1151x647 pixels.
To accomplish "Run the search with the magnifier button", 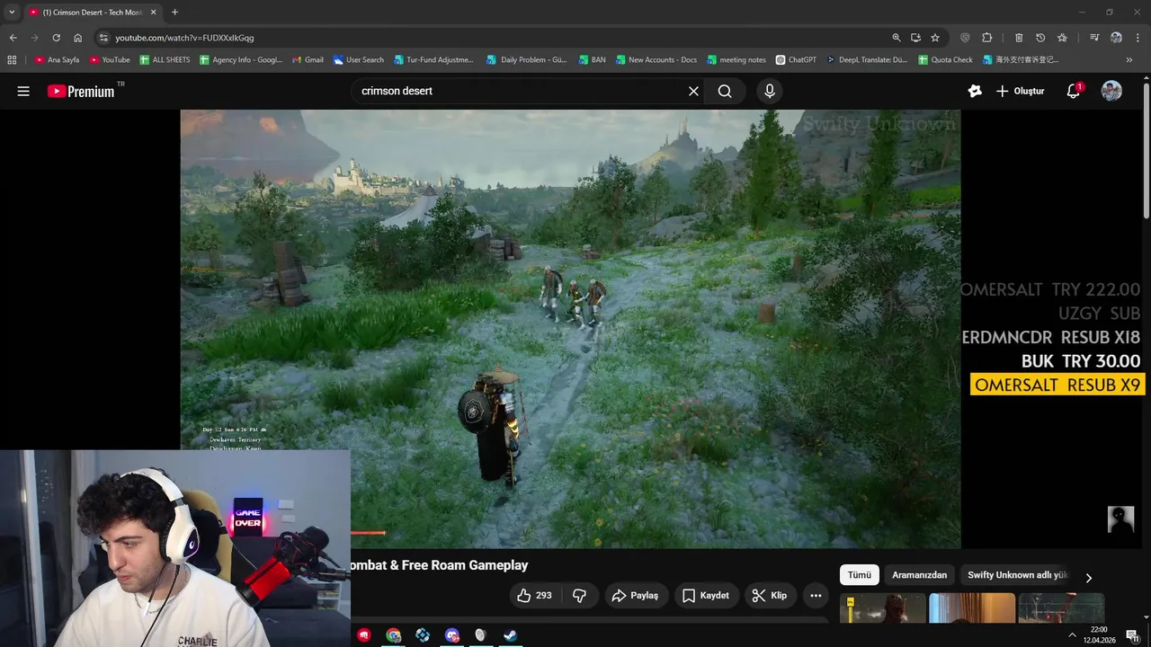I will pos(725,91).
